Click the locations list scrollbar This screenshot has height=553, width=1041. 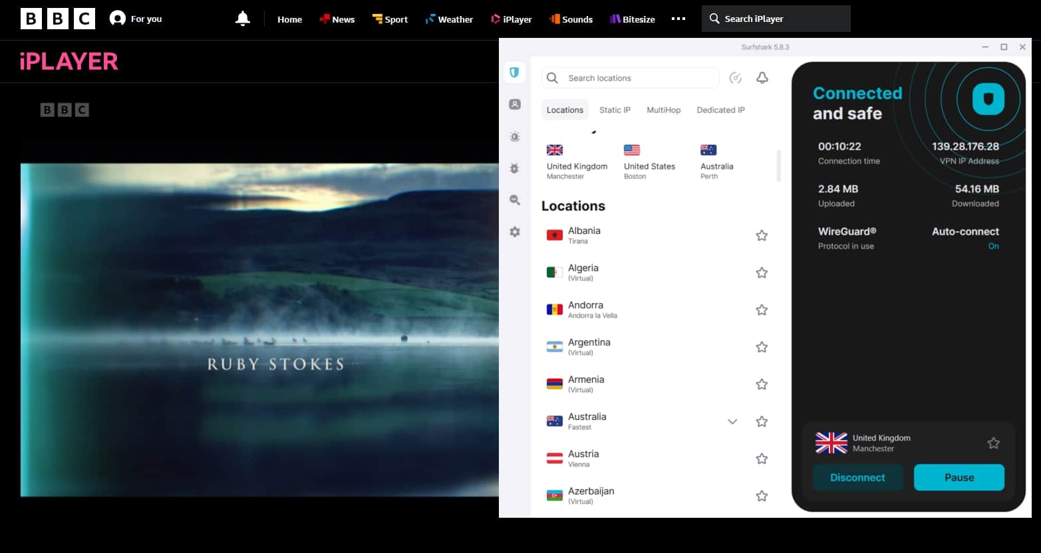point(778,166)
